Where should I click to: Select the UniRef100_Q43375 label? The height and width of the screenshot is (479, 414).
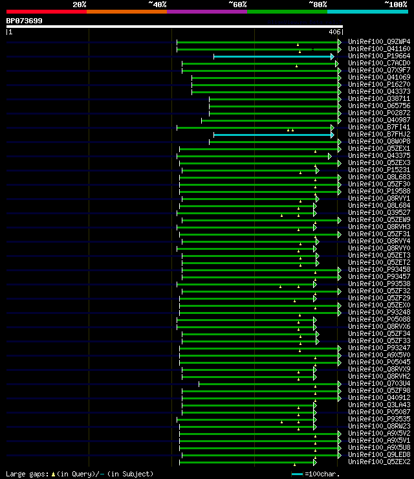(x=379, y=155)
